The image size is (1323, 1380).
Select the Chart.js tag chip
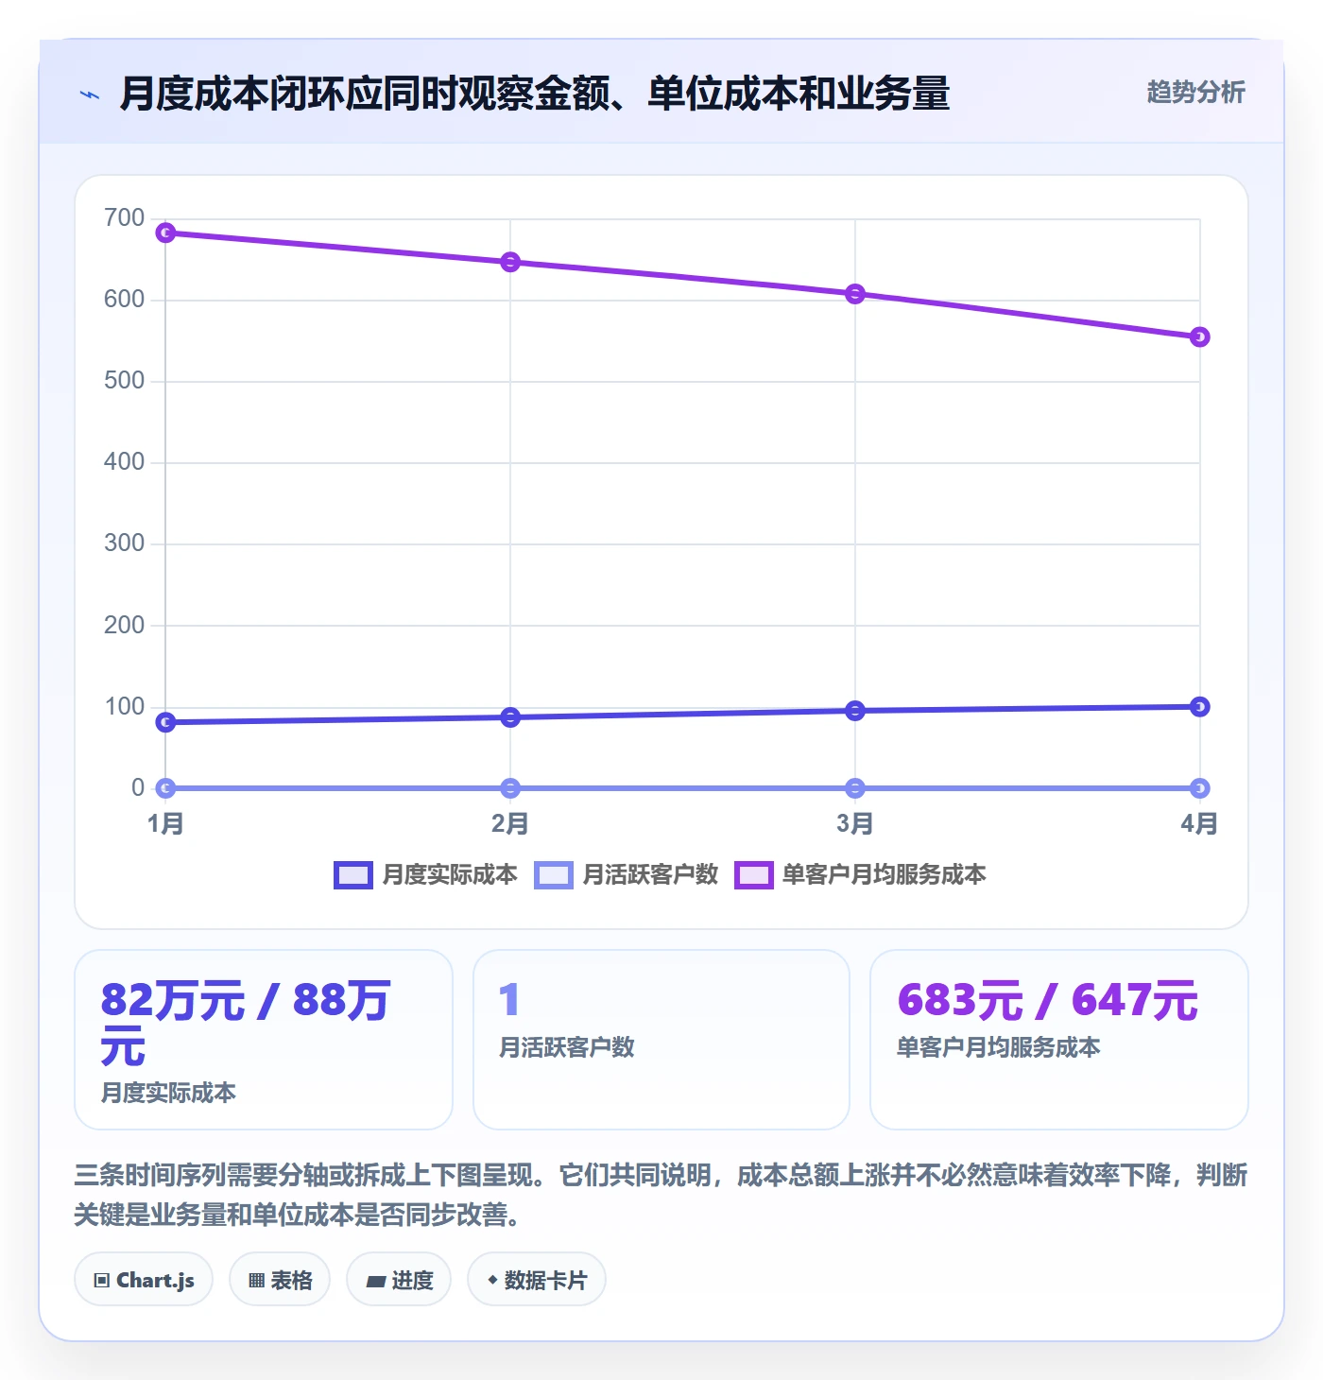(144, 1280)
